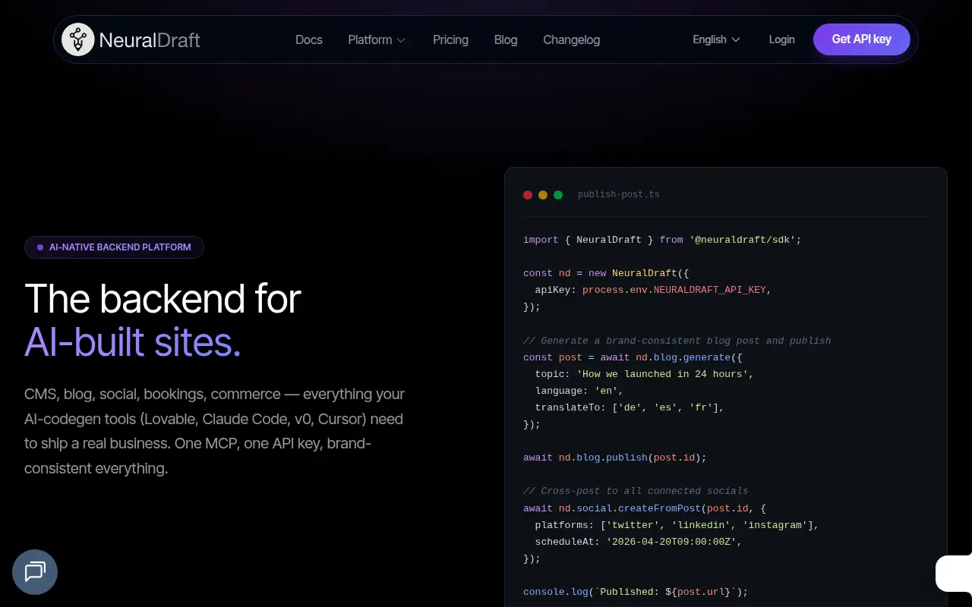
Task: View the Changelog
Action: [x=571, y=39]
